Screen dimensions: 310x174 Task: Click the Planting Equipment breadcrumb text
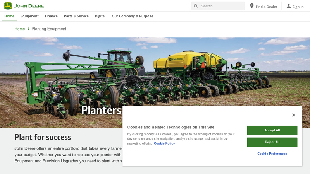tap(49, 29)
